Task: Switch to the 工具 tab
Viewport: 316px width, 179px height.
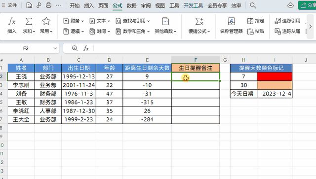Action: click(x=174, y=5)
